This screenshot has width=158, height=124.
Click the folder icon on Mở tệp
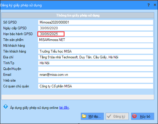pos(84,116)
